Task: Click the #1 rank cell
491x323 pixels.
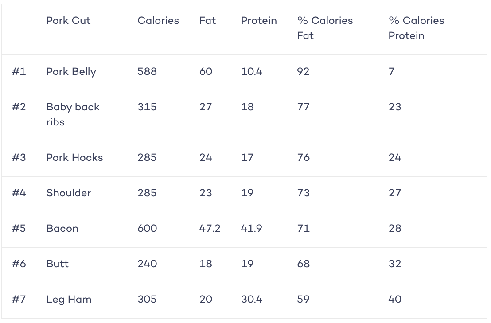Action: coord(19,72)
